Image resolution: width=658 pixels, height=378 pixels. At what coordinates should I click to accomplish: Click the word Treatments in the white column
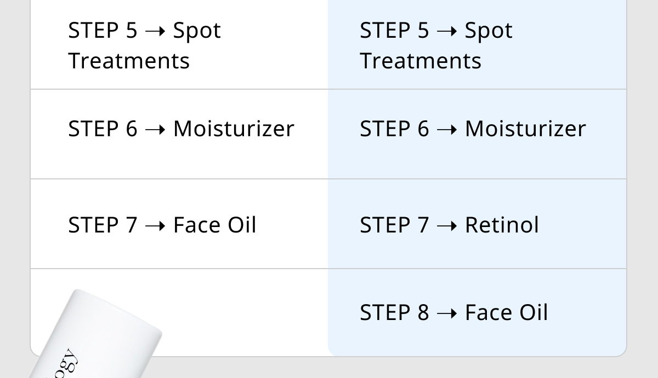click(129, 61)
